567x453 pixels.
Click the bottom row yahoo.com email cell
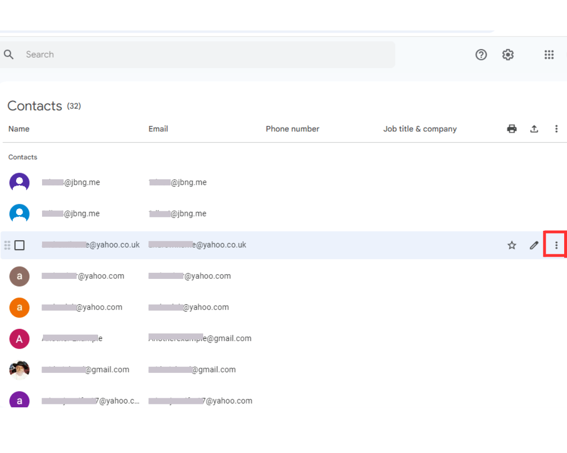tap(200, 401)
